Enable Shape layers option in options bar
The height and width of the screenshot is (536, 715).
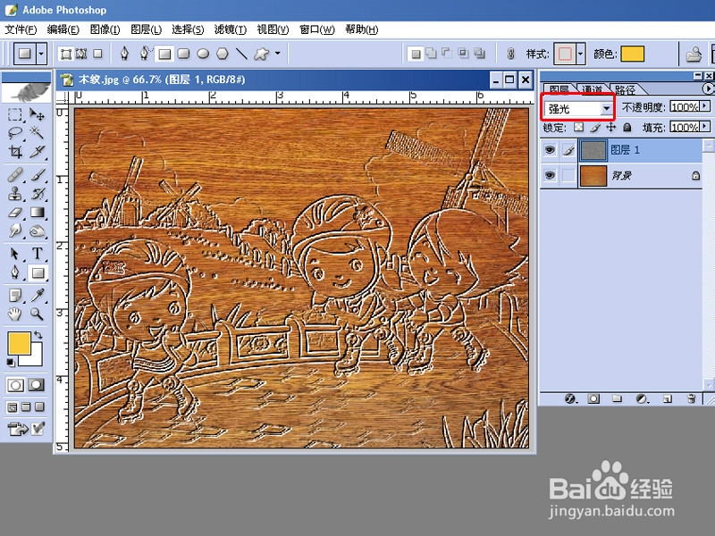[66, 54]
